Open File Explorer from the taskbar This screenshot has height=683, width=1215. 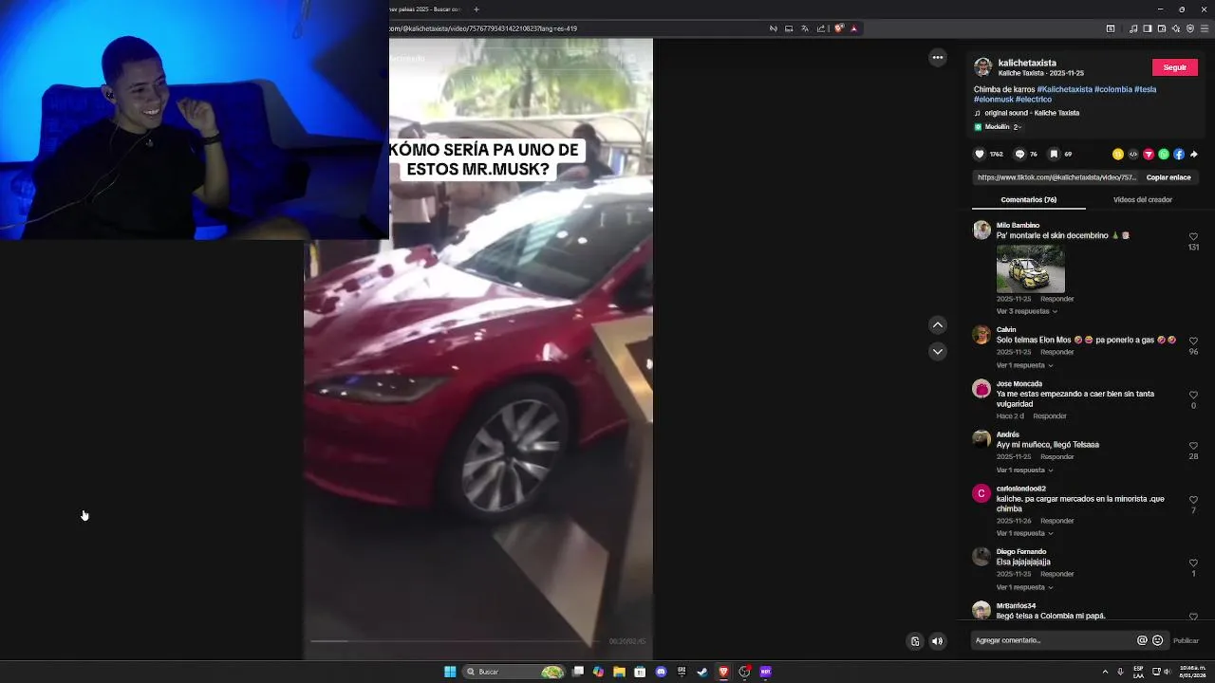619,672
